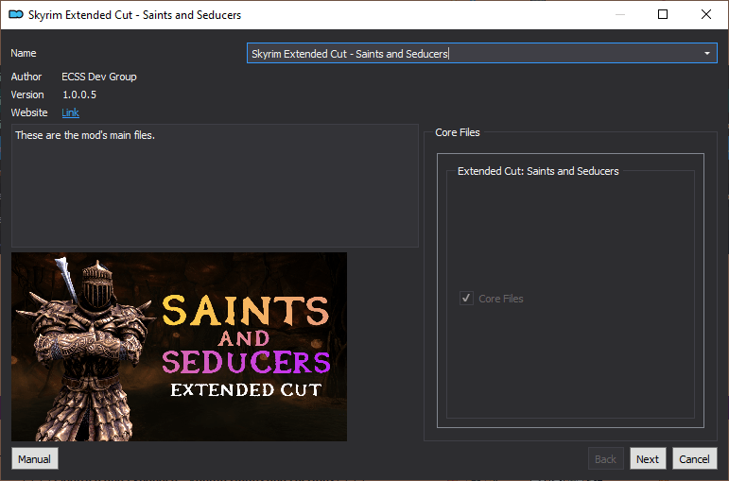Minimize the installer window

tap(620, 14)
